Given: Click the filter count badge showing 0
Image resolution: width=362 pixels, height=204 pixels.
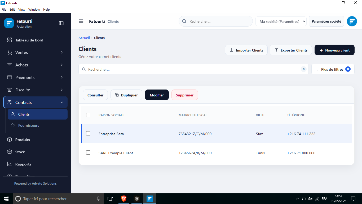Looking at the screenshot, I should point(348,69).
